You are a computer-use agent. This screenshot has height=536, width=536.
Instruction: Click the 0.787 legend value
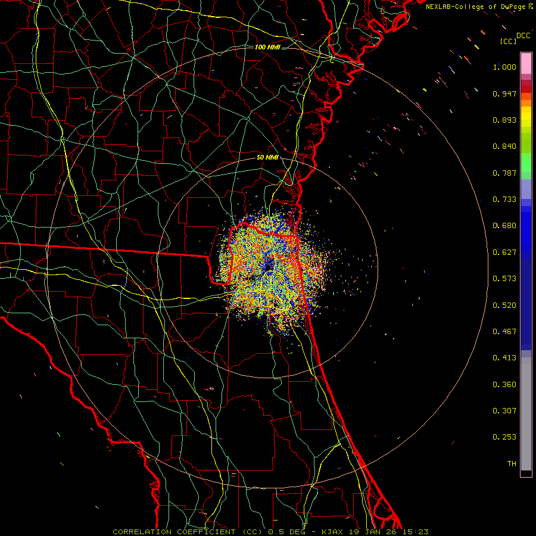coord(504,173)
